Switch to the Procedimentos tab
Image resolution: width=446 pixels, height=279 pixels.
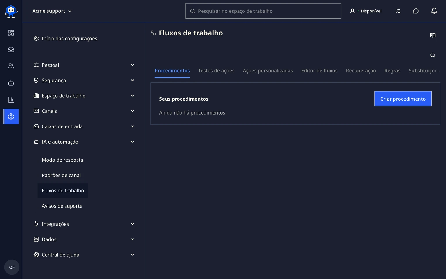click(x=172, y=71)
